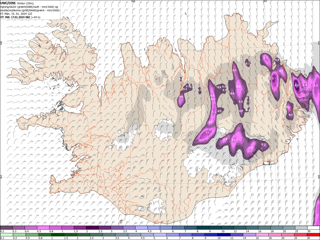
Task: Click the 1.3 snowfall value on the map
Action: pos(316,85)
